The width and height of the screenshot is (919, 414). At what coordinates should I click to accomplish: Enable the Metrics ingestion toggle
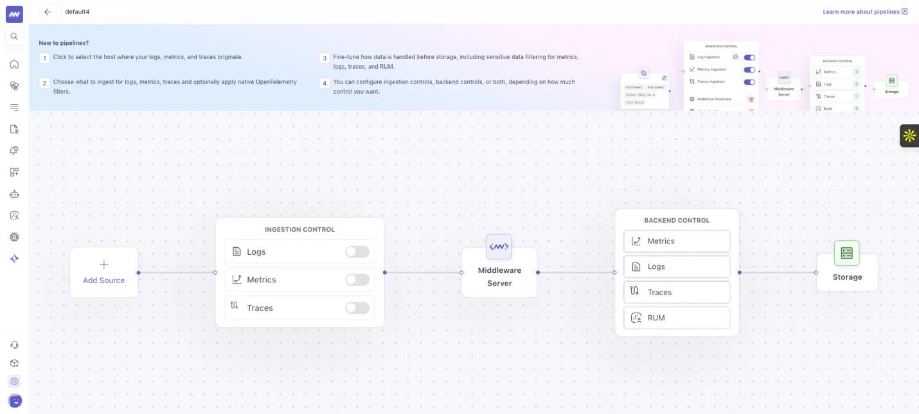(357, 280)
